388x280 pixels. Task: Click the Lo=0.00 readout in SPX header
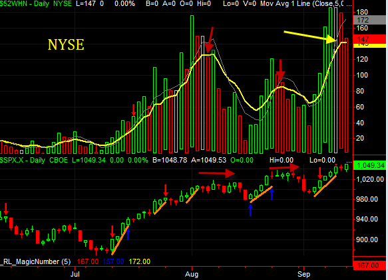(322, 160)
